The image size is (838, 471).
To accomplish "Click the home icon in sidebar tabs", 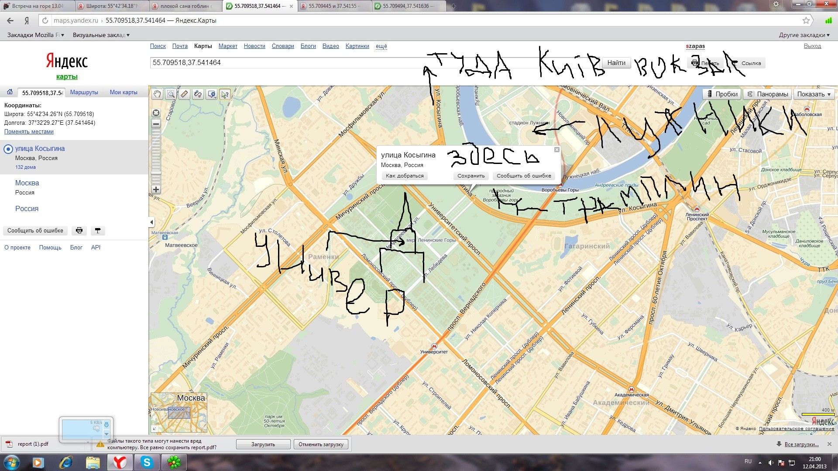I will coord(10,92).
